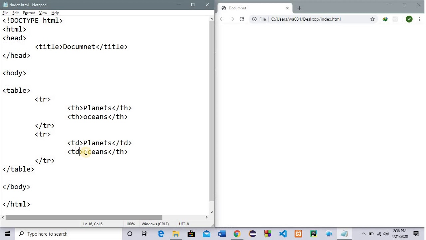Open Task View on the taskbar
This screenshot has width=426, height=240.
click(x=145, y=234)
